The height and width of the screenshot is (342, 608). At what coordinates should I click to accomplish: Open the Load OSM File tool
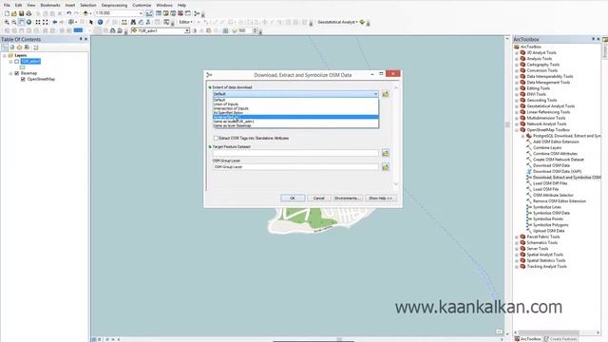point(545,189)
